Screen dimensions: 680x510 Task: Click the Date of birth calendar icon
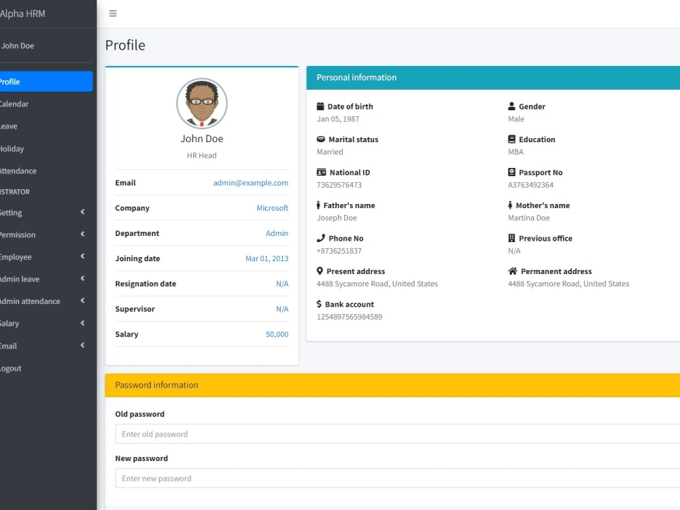(x=320, y=106)
